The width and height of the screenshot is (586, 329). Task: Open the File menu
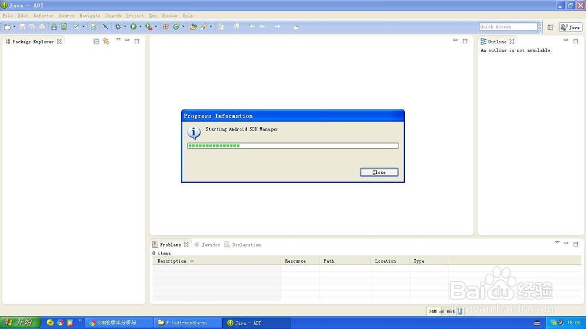pos(8,16)
